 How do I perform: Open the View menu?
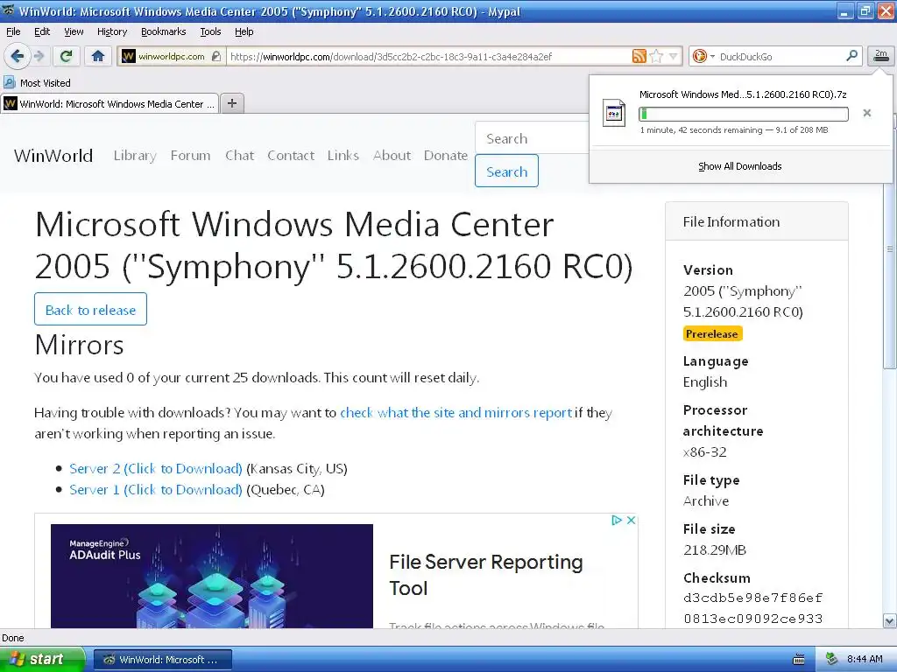coord(74,31)
